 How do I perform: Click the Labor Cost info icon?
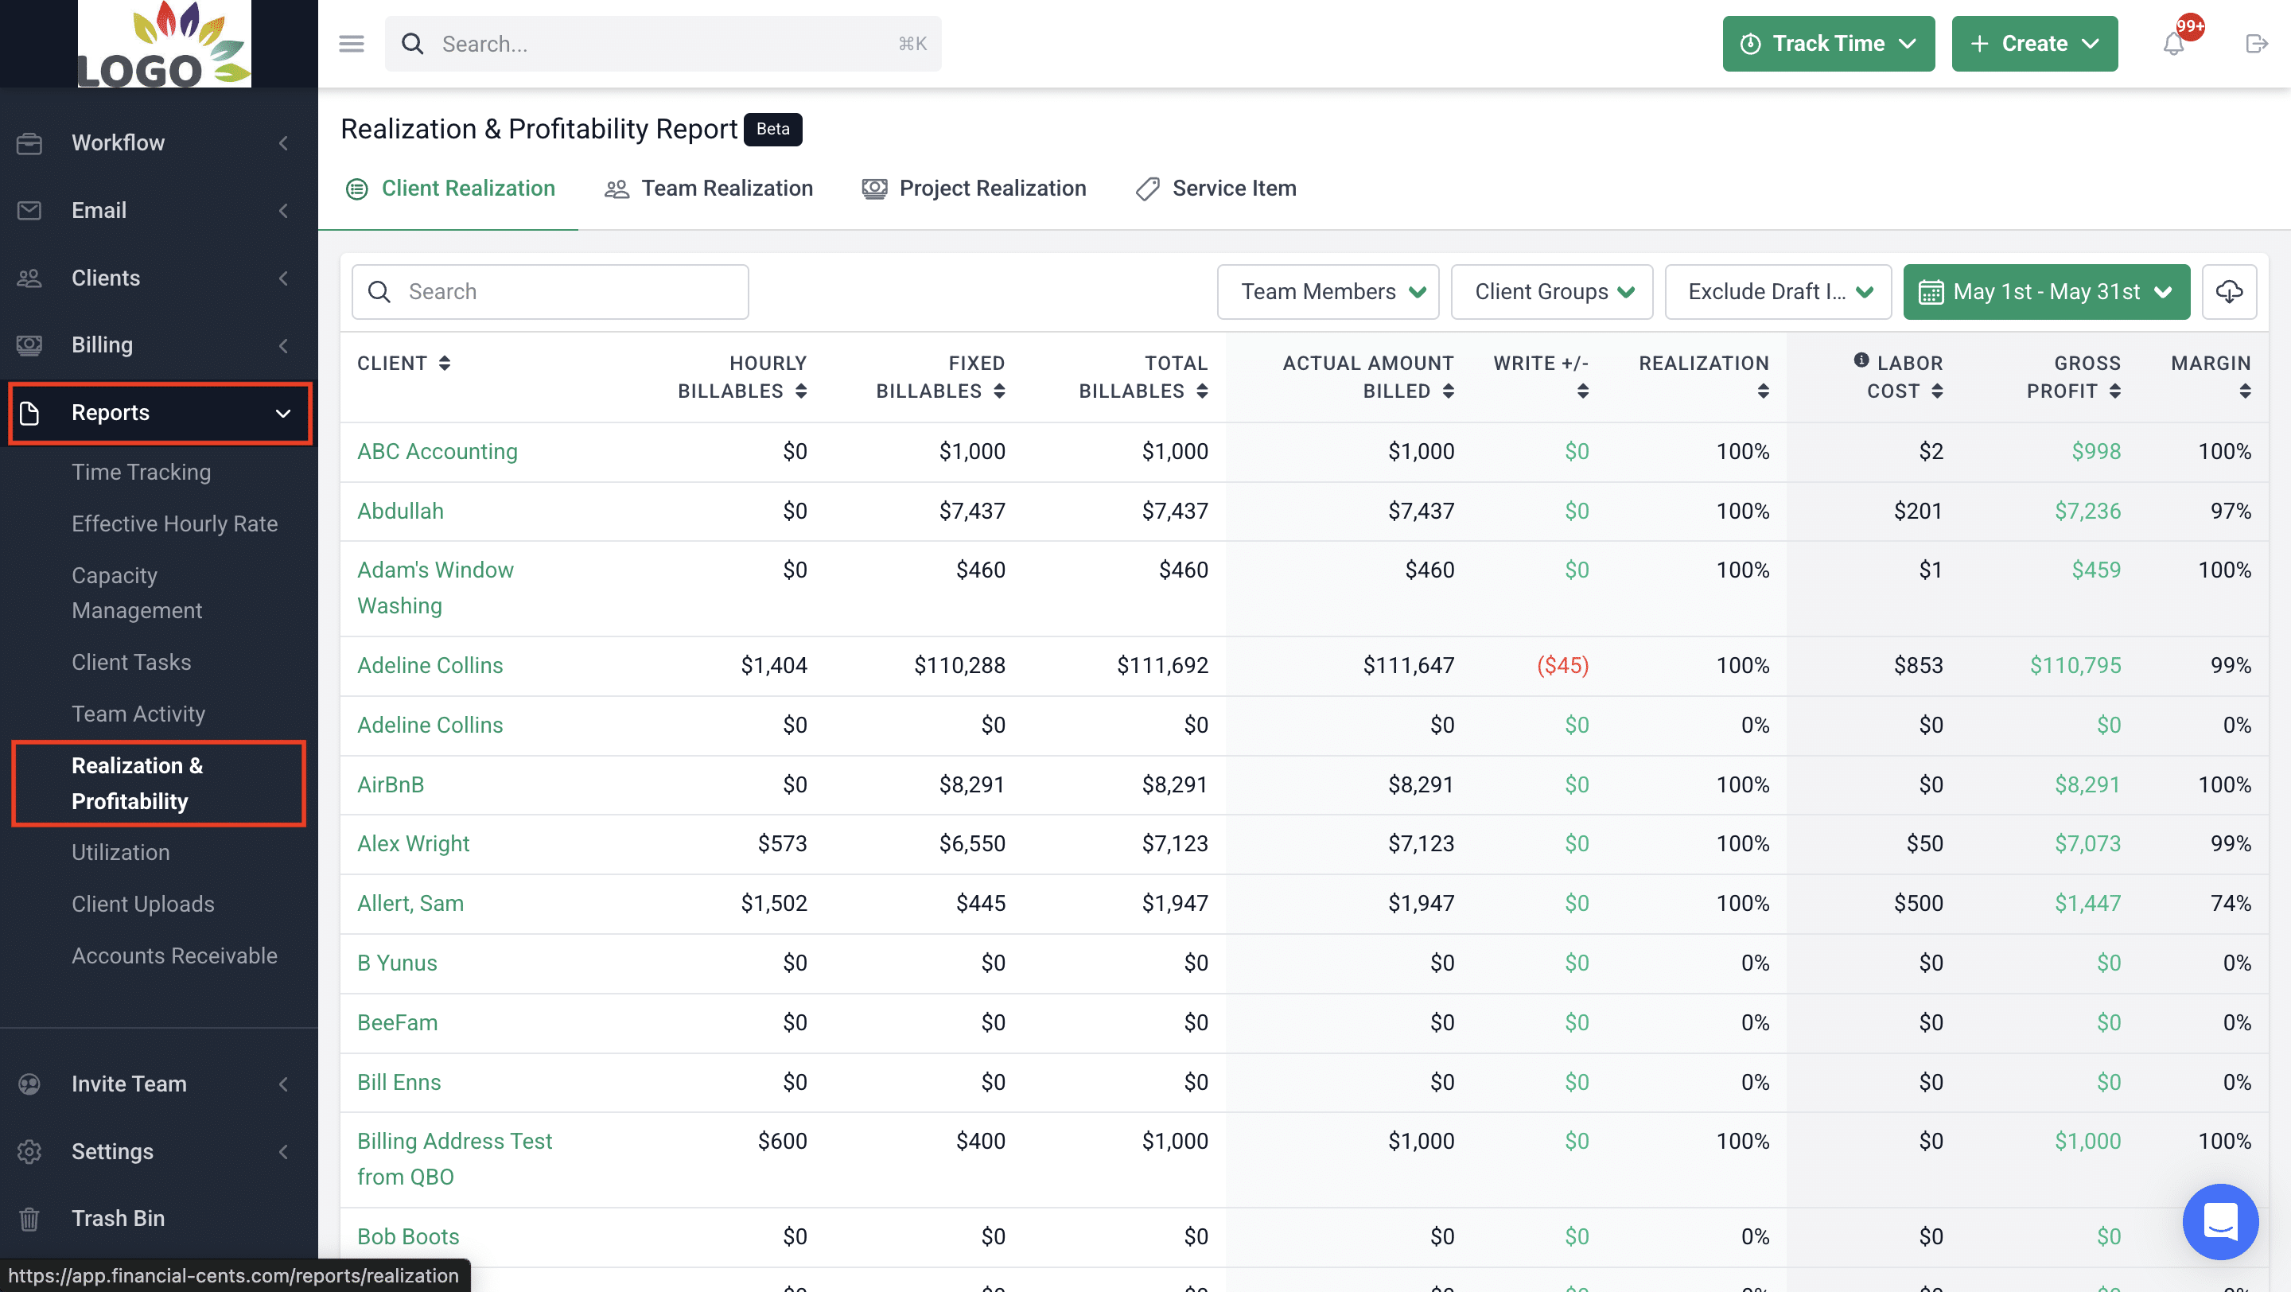click(1861, 360)
